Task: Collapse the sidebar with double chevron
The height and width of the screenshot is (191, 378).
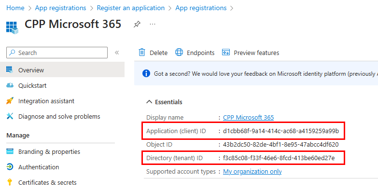Action: [x=117, y=53]
